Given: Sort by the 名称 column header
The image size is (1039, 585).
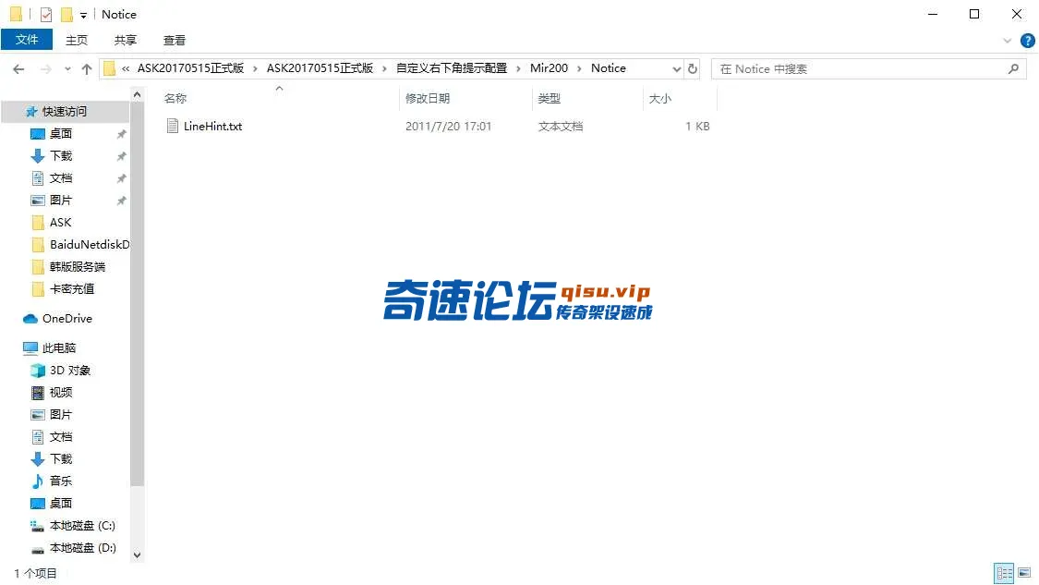Looking at the screenshot, I should (175, 98).
